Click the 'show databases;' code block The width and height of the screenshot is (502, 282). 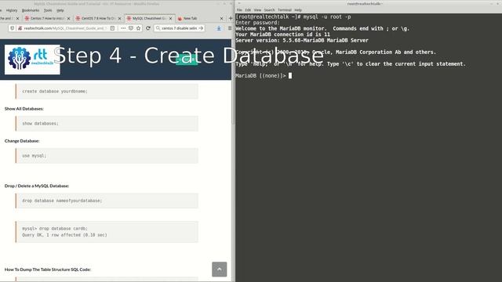(x=107, y=124)
